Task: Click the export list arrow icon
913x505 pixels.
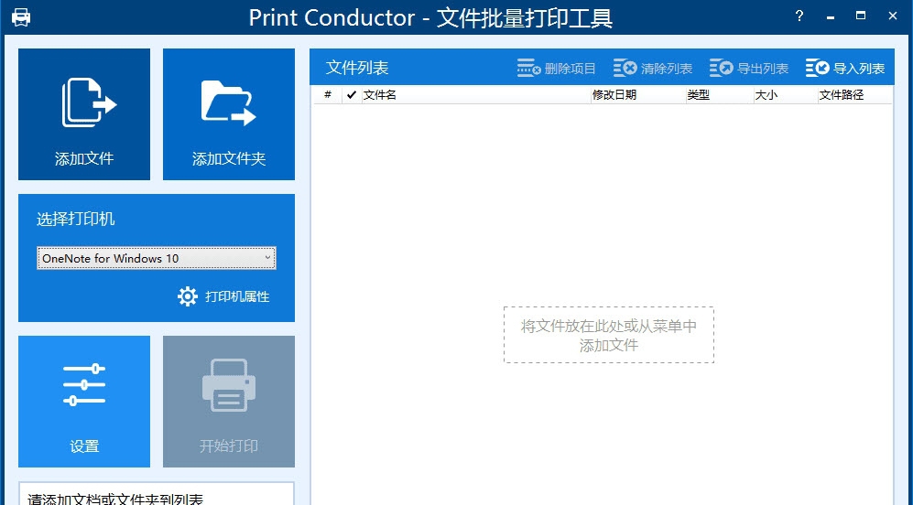Action: (722, 68)
